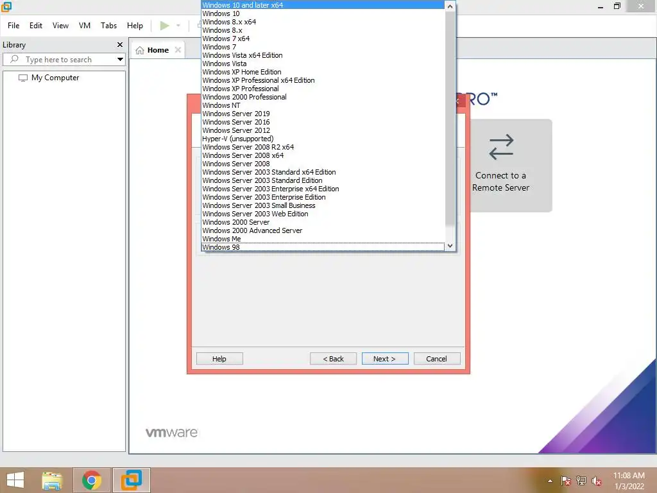The width and height of the screenshot is (657, 493).
Task: Click the wizard Help button
Action: (x=219, y=359)
